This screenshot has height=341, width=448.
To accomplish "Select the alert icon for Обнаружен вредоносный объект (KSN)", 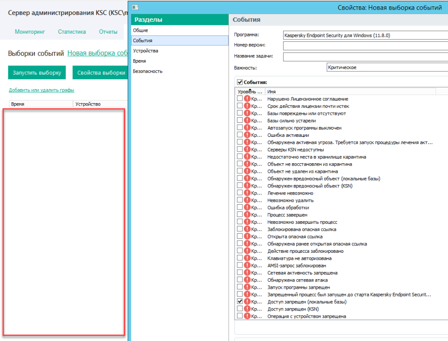I will pos(247,186).
